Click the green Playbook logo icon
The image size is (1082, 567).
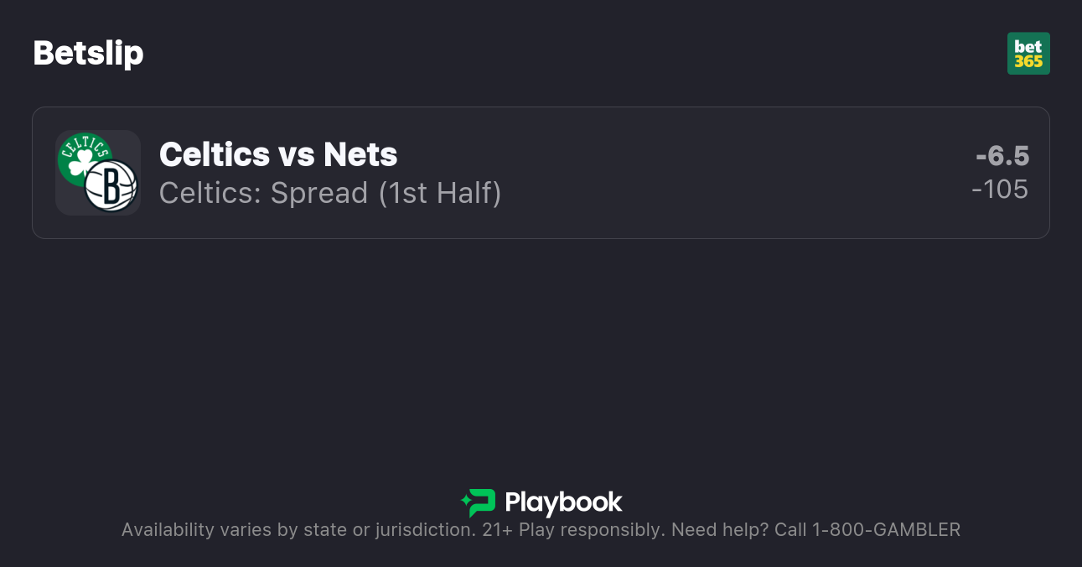coord(478,502)
